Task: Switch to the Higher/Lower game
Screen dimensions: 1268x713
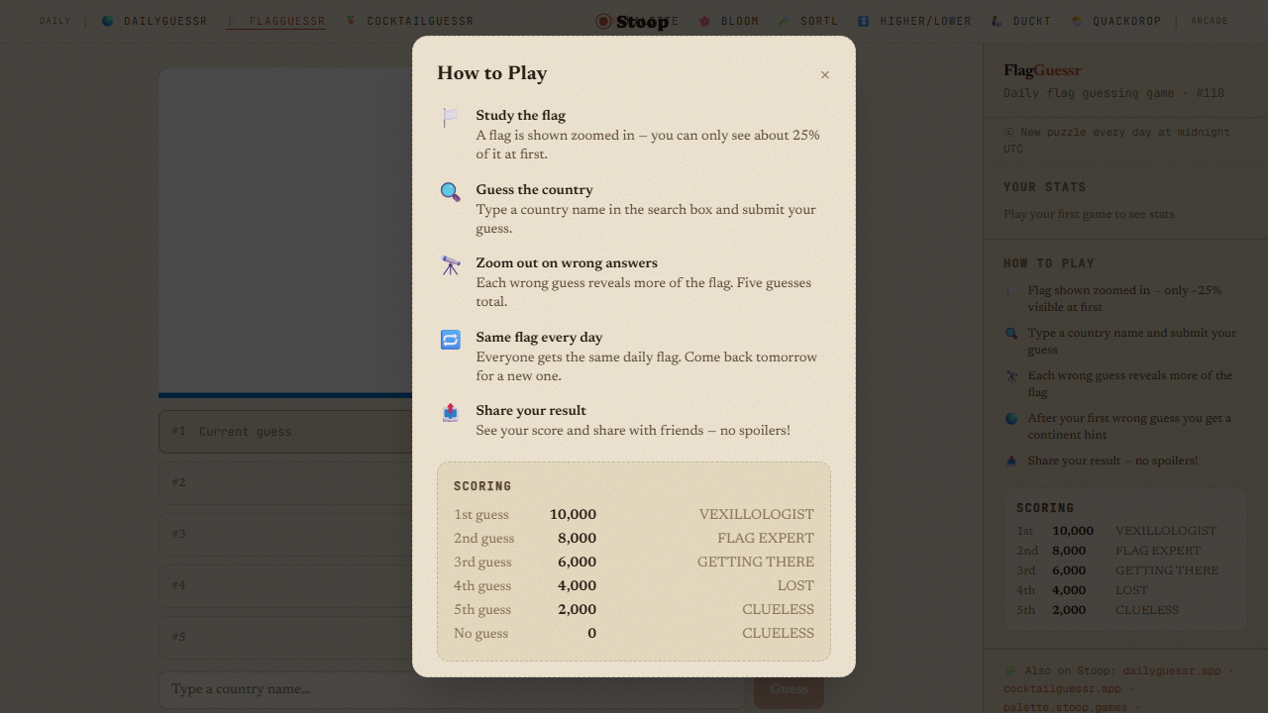Action: coord(914,21)
